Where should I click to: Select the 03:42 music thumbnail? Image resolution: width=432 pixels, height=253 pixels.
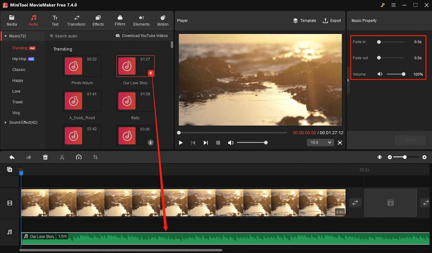[82, 136]
